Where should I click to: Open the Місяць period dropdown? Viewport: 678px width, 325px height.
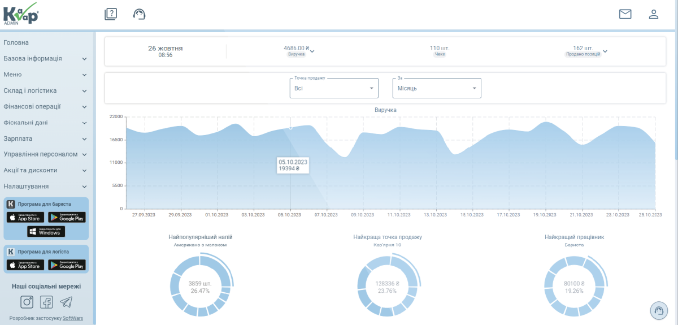coord(436,88)
